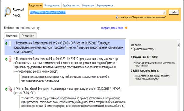Click document icon of Кодекс об административных правонарушениях
Screen dimensions: 184x111
(10, 89)
